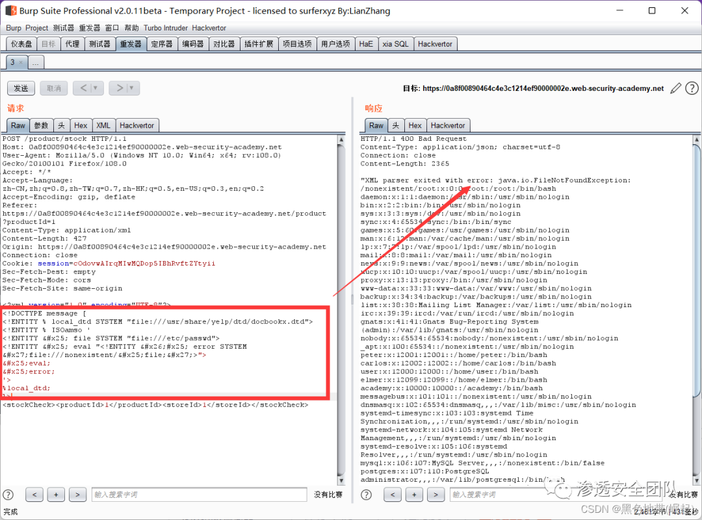Switch to 项目选项 project options tab
702x520 pixels.
[297, 43]
